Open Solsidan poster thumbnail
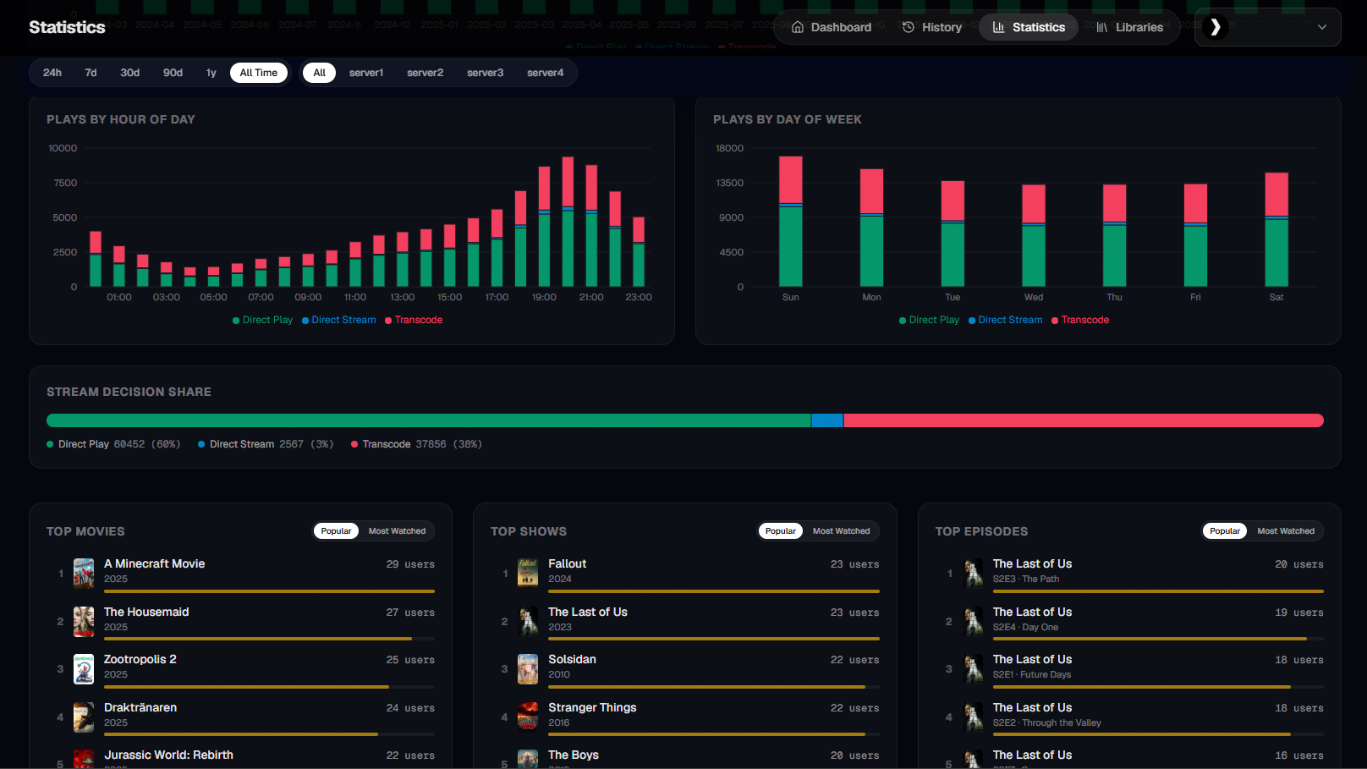This screenshot has width=1367, height=769. (528, 668)
